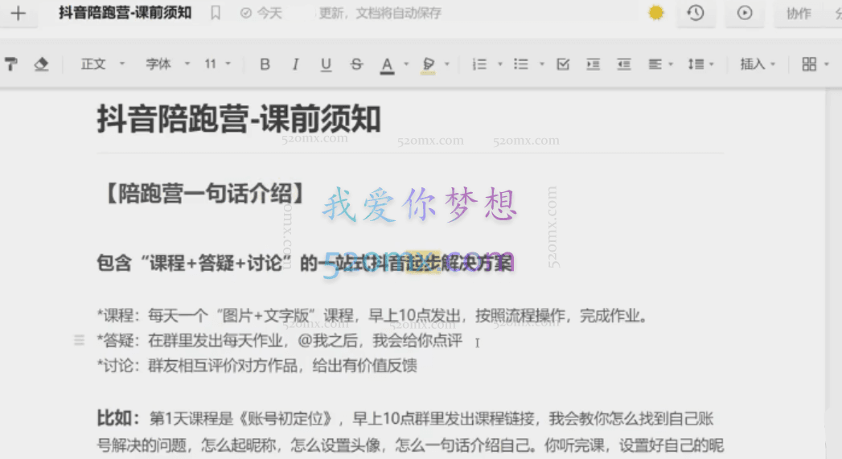Click the line starting with *课程
Screen dimensions: 842x459
372,316
